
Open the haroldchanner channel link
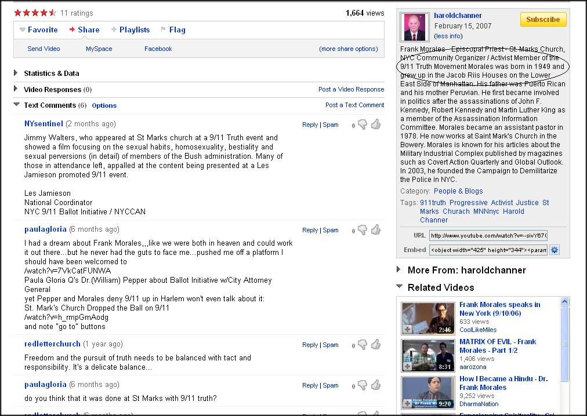(458, 15)
